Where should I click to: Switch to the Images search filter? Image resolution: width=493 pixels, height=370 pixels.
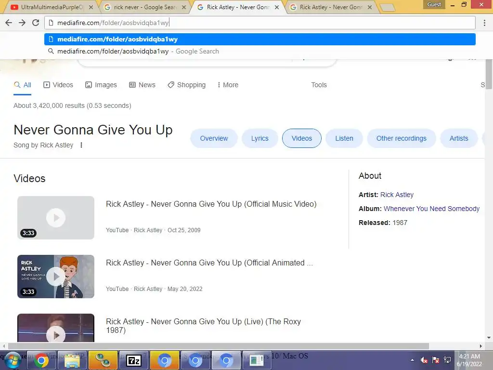[101, 85]
